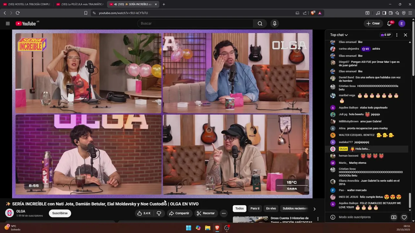415x233 pixels.
Task: Open Brave playlist music note icon
Action: pos(378,13)
